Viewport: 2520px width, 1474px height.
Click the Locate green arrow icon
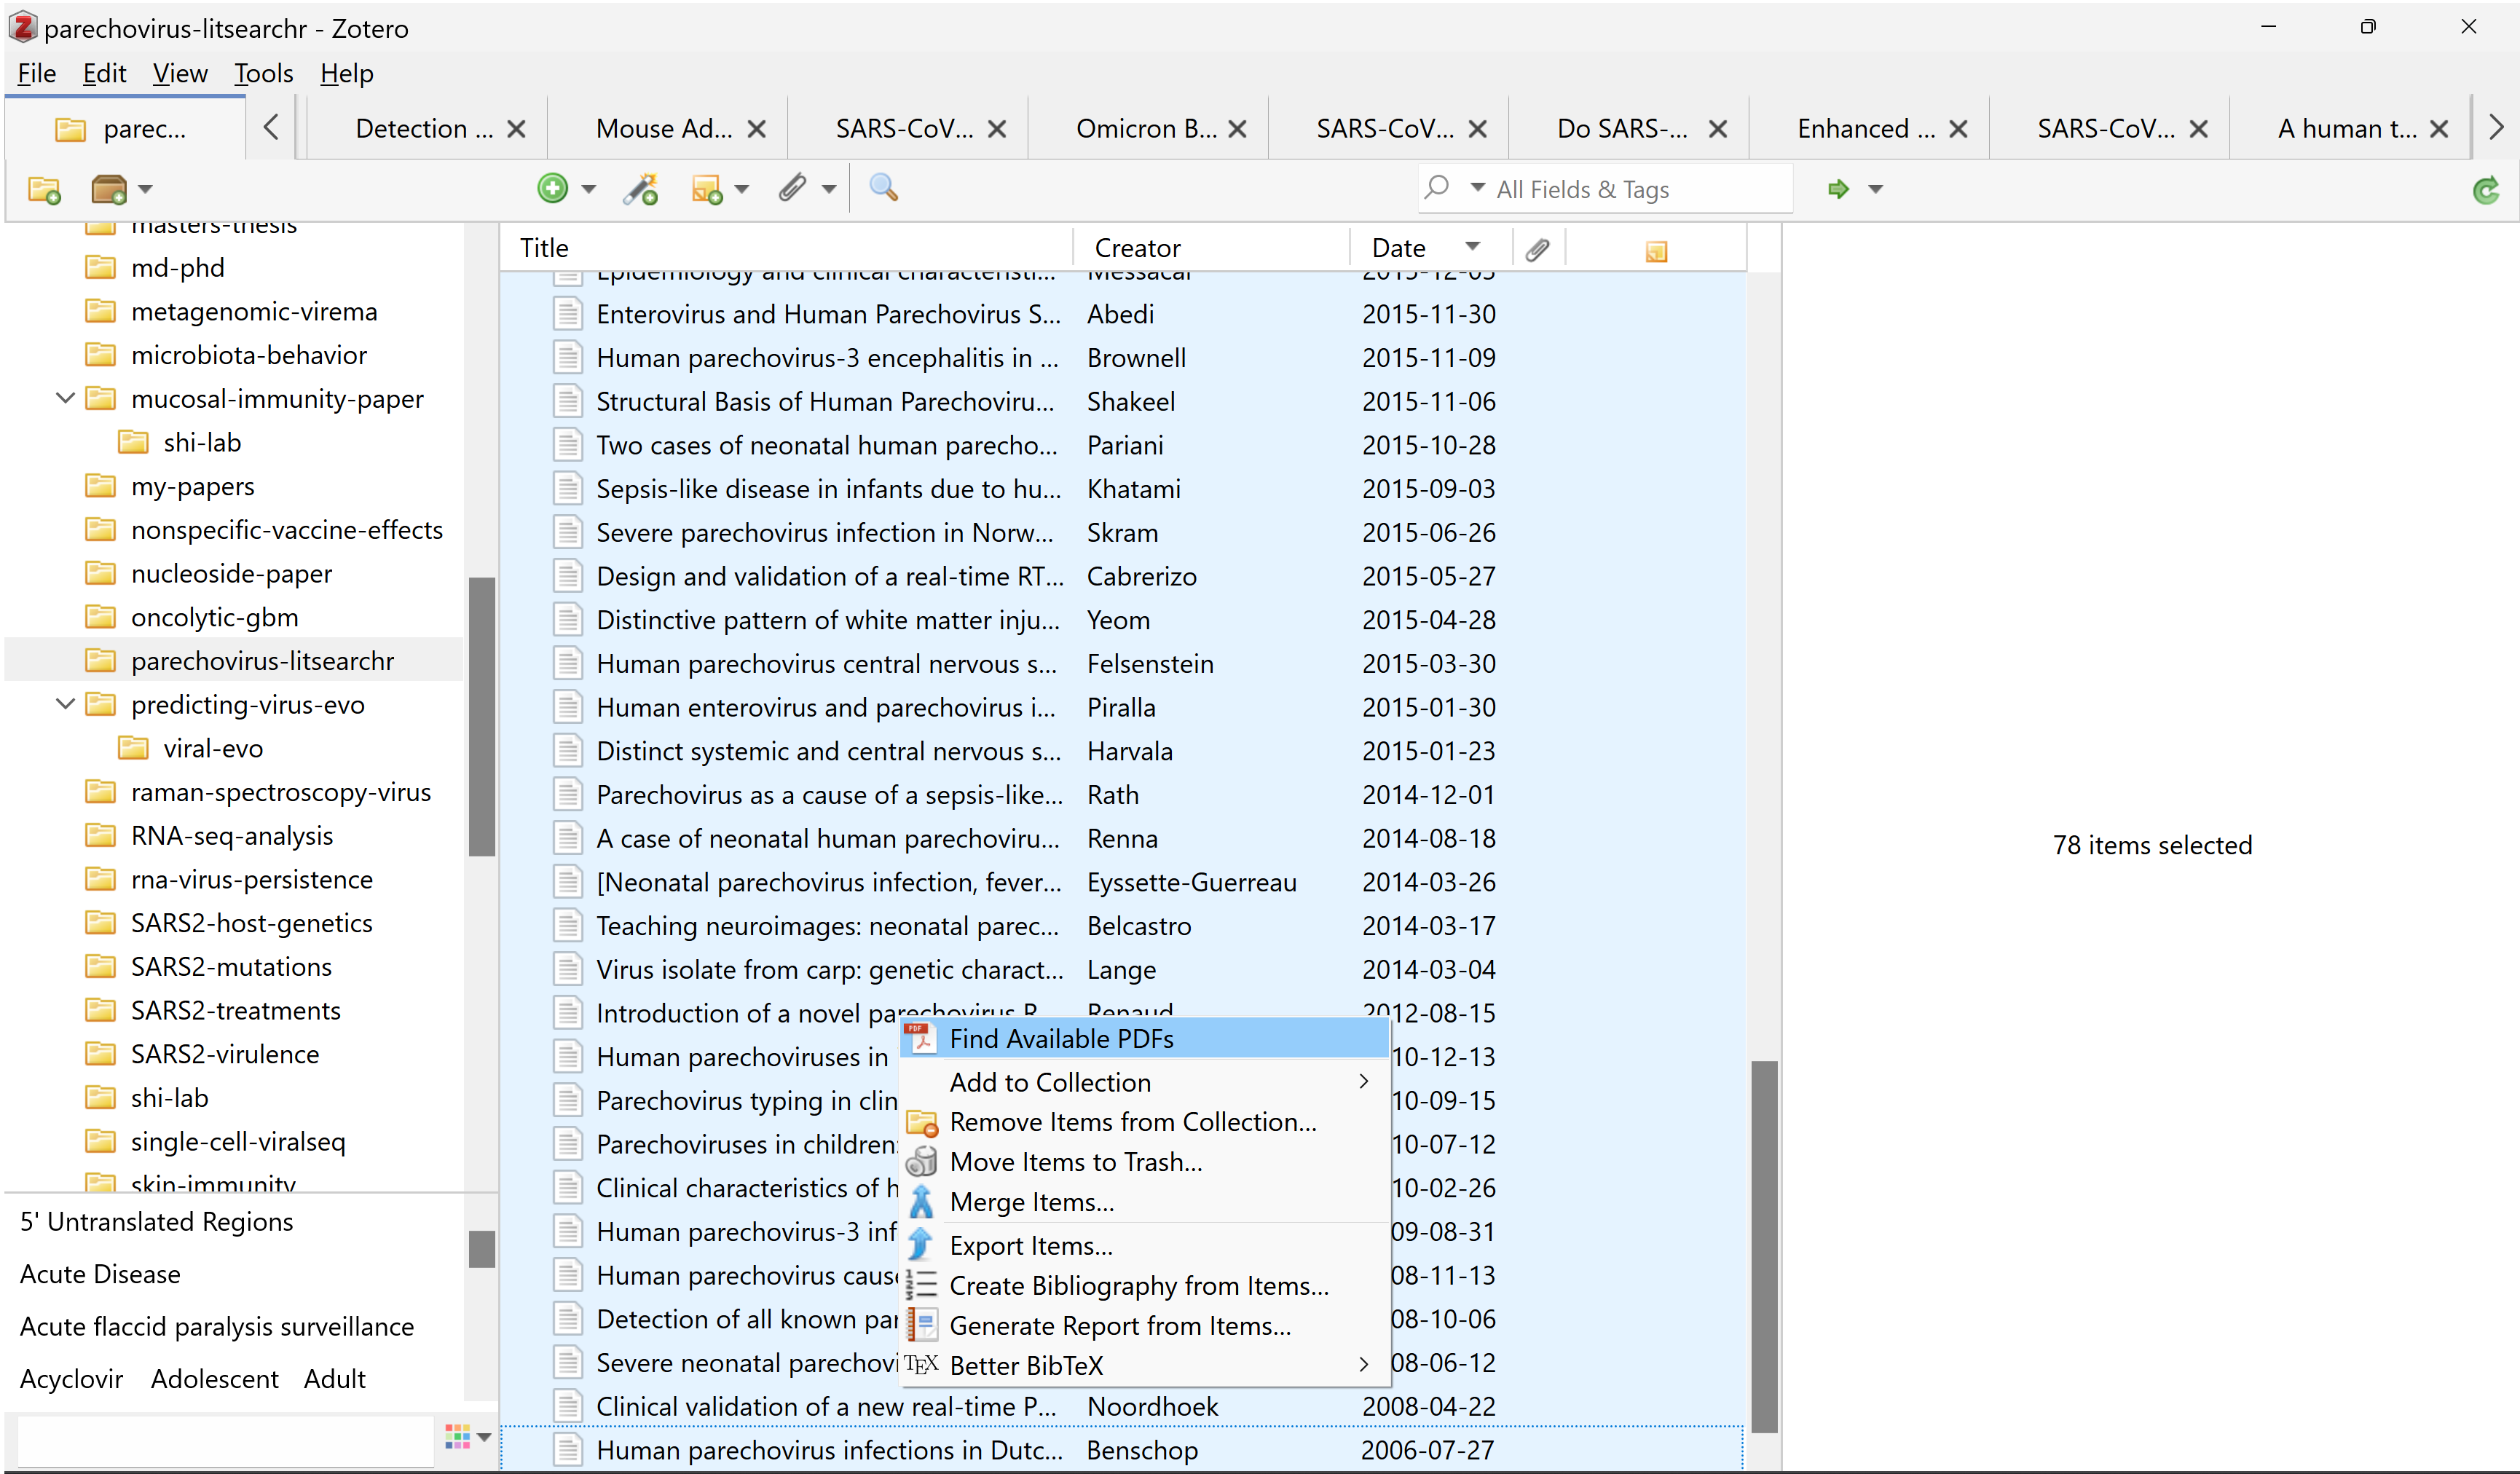pos(1838,189)
